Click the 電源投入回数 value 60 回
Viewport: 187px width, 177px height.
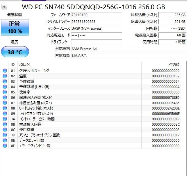172,35
